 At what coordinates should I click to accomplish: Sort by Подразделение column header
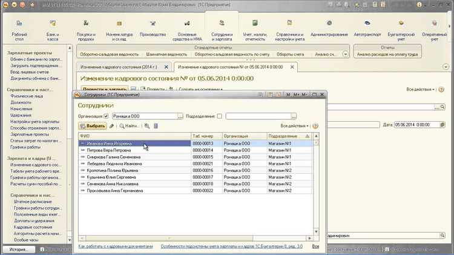point(282,136)
